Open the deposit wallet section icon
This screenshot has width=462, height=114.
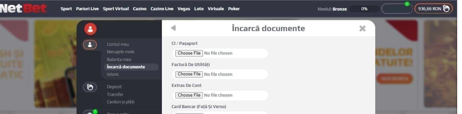point(90,87)
